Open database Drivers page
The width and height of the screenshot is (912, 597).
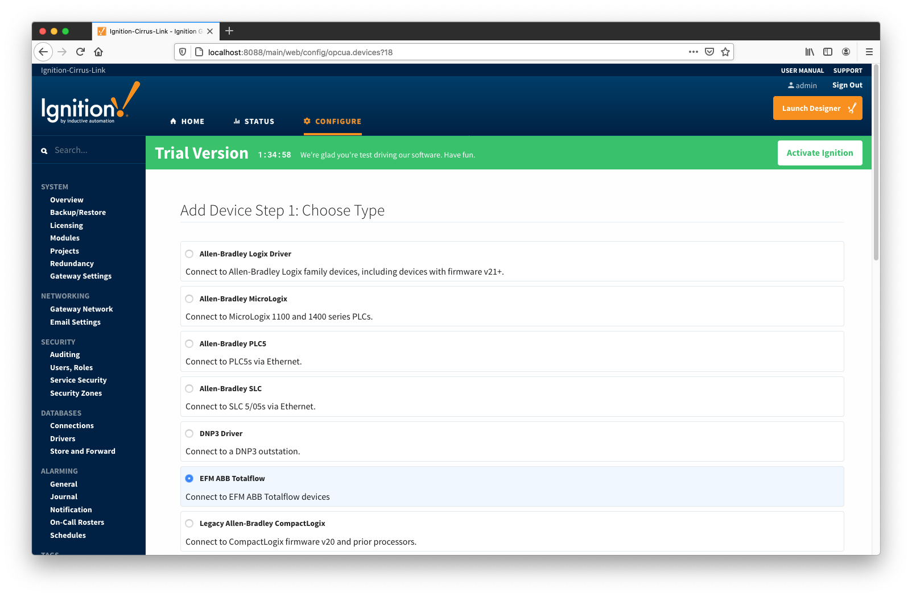click(x=63, y=439)
